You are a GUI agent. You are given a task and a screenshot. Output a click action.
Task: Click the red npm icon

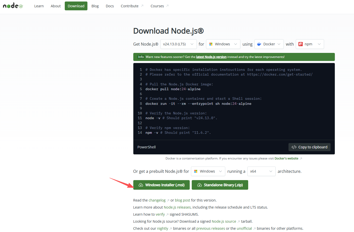coord(300,44)
